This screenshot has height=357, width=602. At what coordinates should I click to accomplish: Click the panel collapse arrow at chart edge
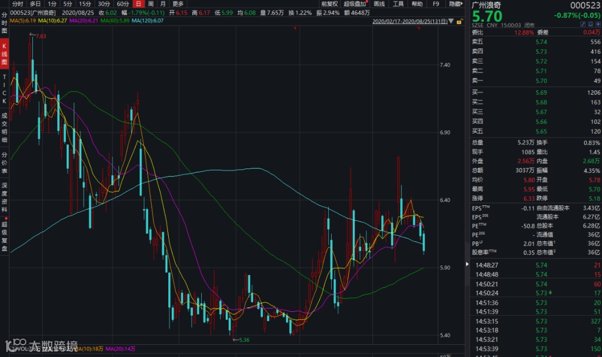coord(467,264)
